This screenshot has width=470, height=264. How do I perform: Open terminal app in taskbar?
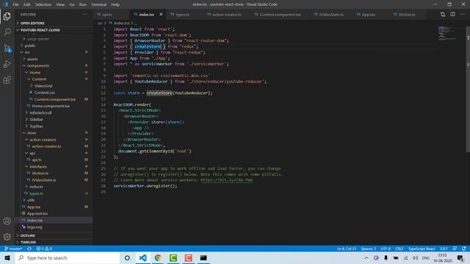(x=203, y=257)
